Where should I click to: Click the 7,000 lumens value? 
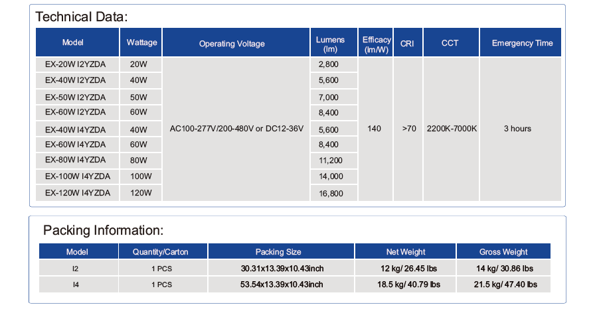(329, 97)
